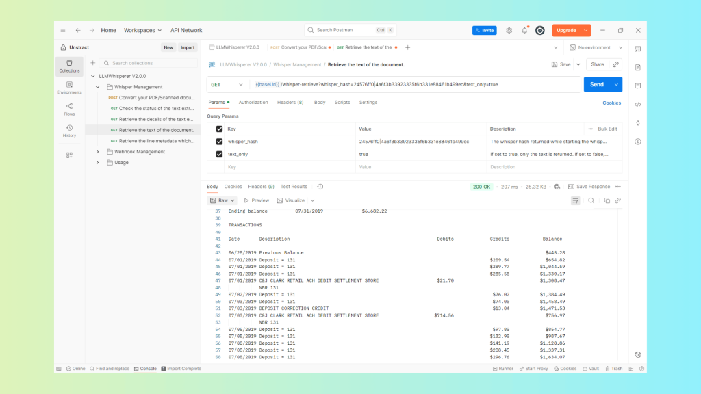Viewport: 701px width, 394px height.
Task: Click the blue Send button
Action: pos(596,84)
